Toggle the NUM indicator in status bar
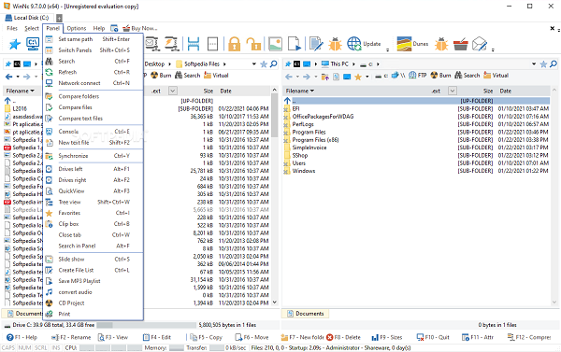561x352 pixels. coord(24,347)
